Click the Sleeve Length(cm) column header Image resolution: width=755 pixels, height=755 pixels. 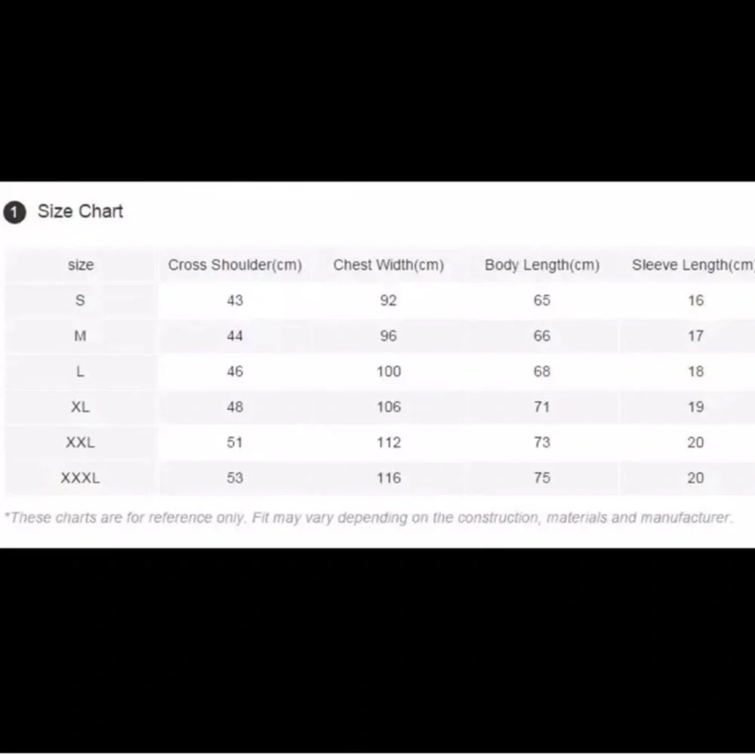pyautogui.click(x=693, y=265)
